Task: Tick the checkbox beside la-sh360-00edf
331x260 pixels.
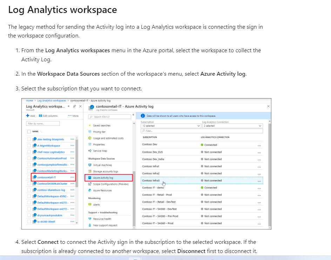Action: (x=29, y=221)
